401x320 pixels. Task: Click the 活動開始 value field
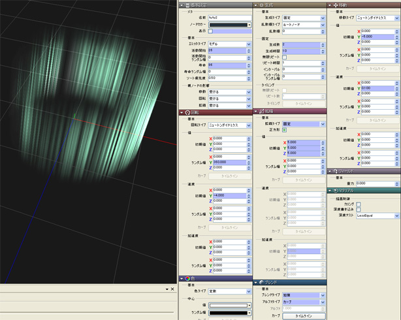pyautogui.click(x=227, y=51)
